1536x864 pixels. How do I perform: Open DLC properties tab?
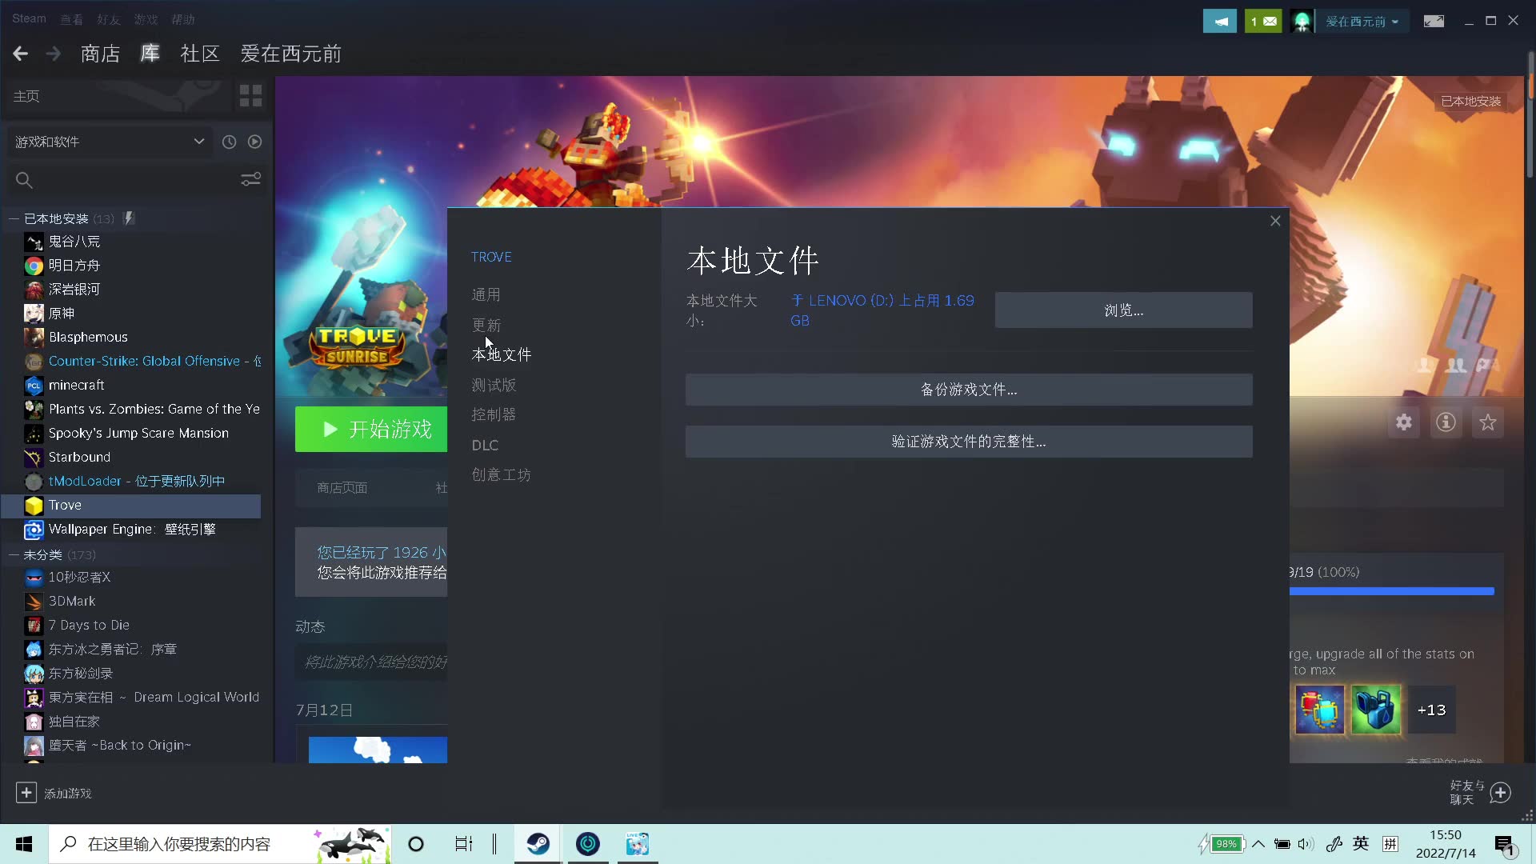pos(485,445)
